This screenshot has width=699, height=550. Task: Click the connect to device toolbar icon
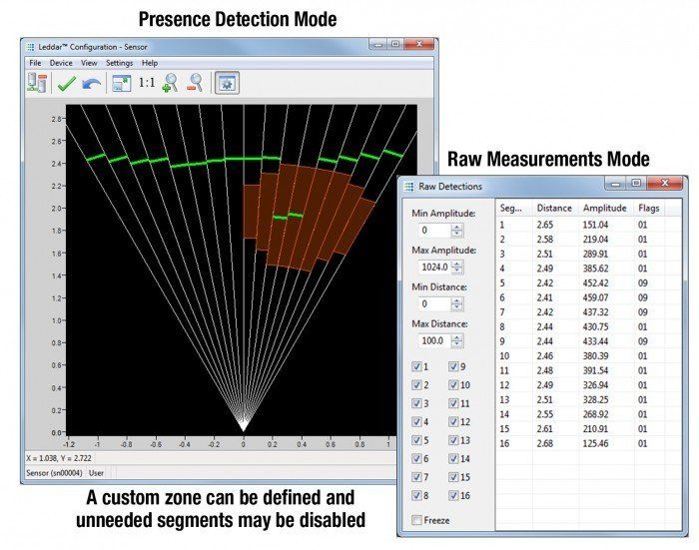click(37, 83)
